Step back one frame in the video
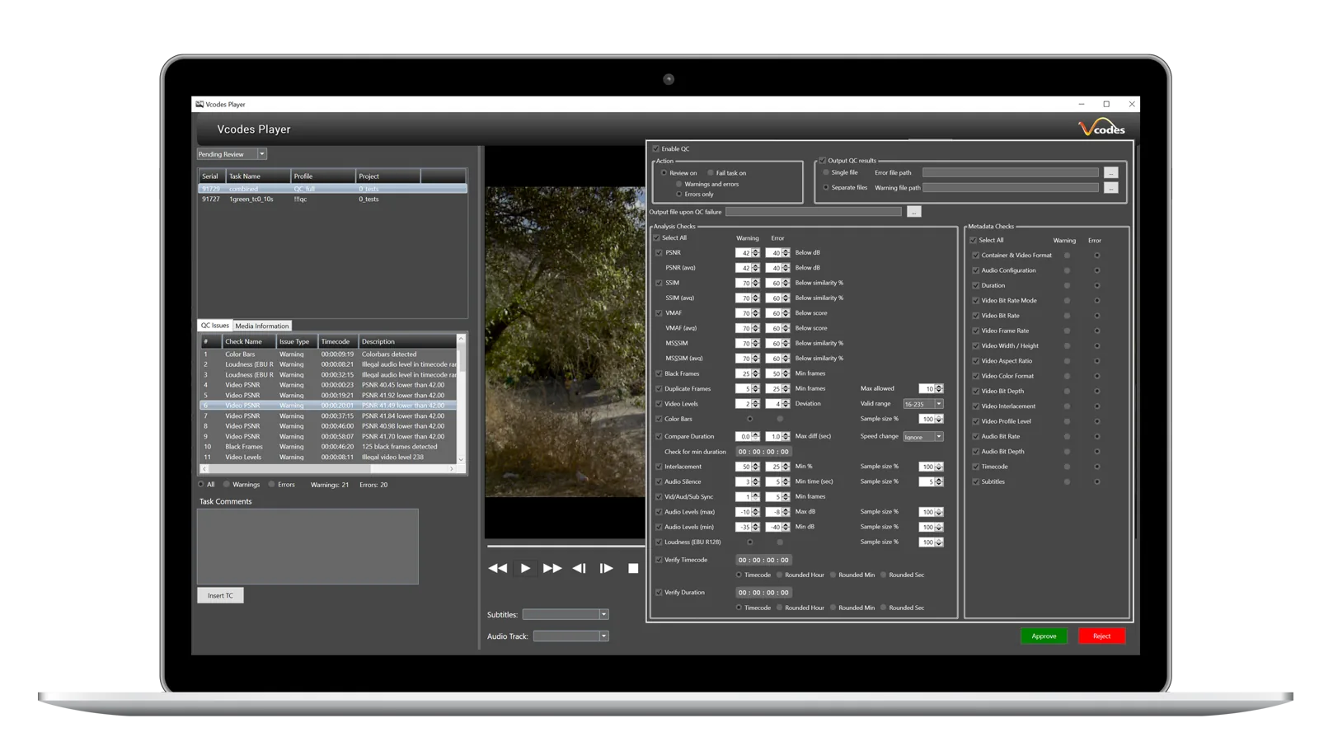1319x737 pixels. pyautogui.click(x=579, y=568)
